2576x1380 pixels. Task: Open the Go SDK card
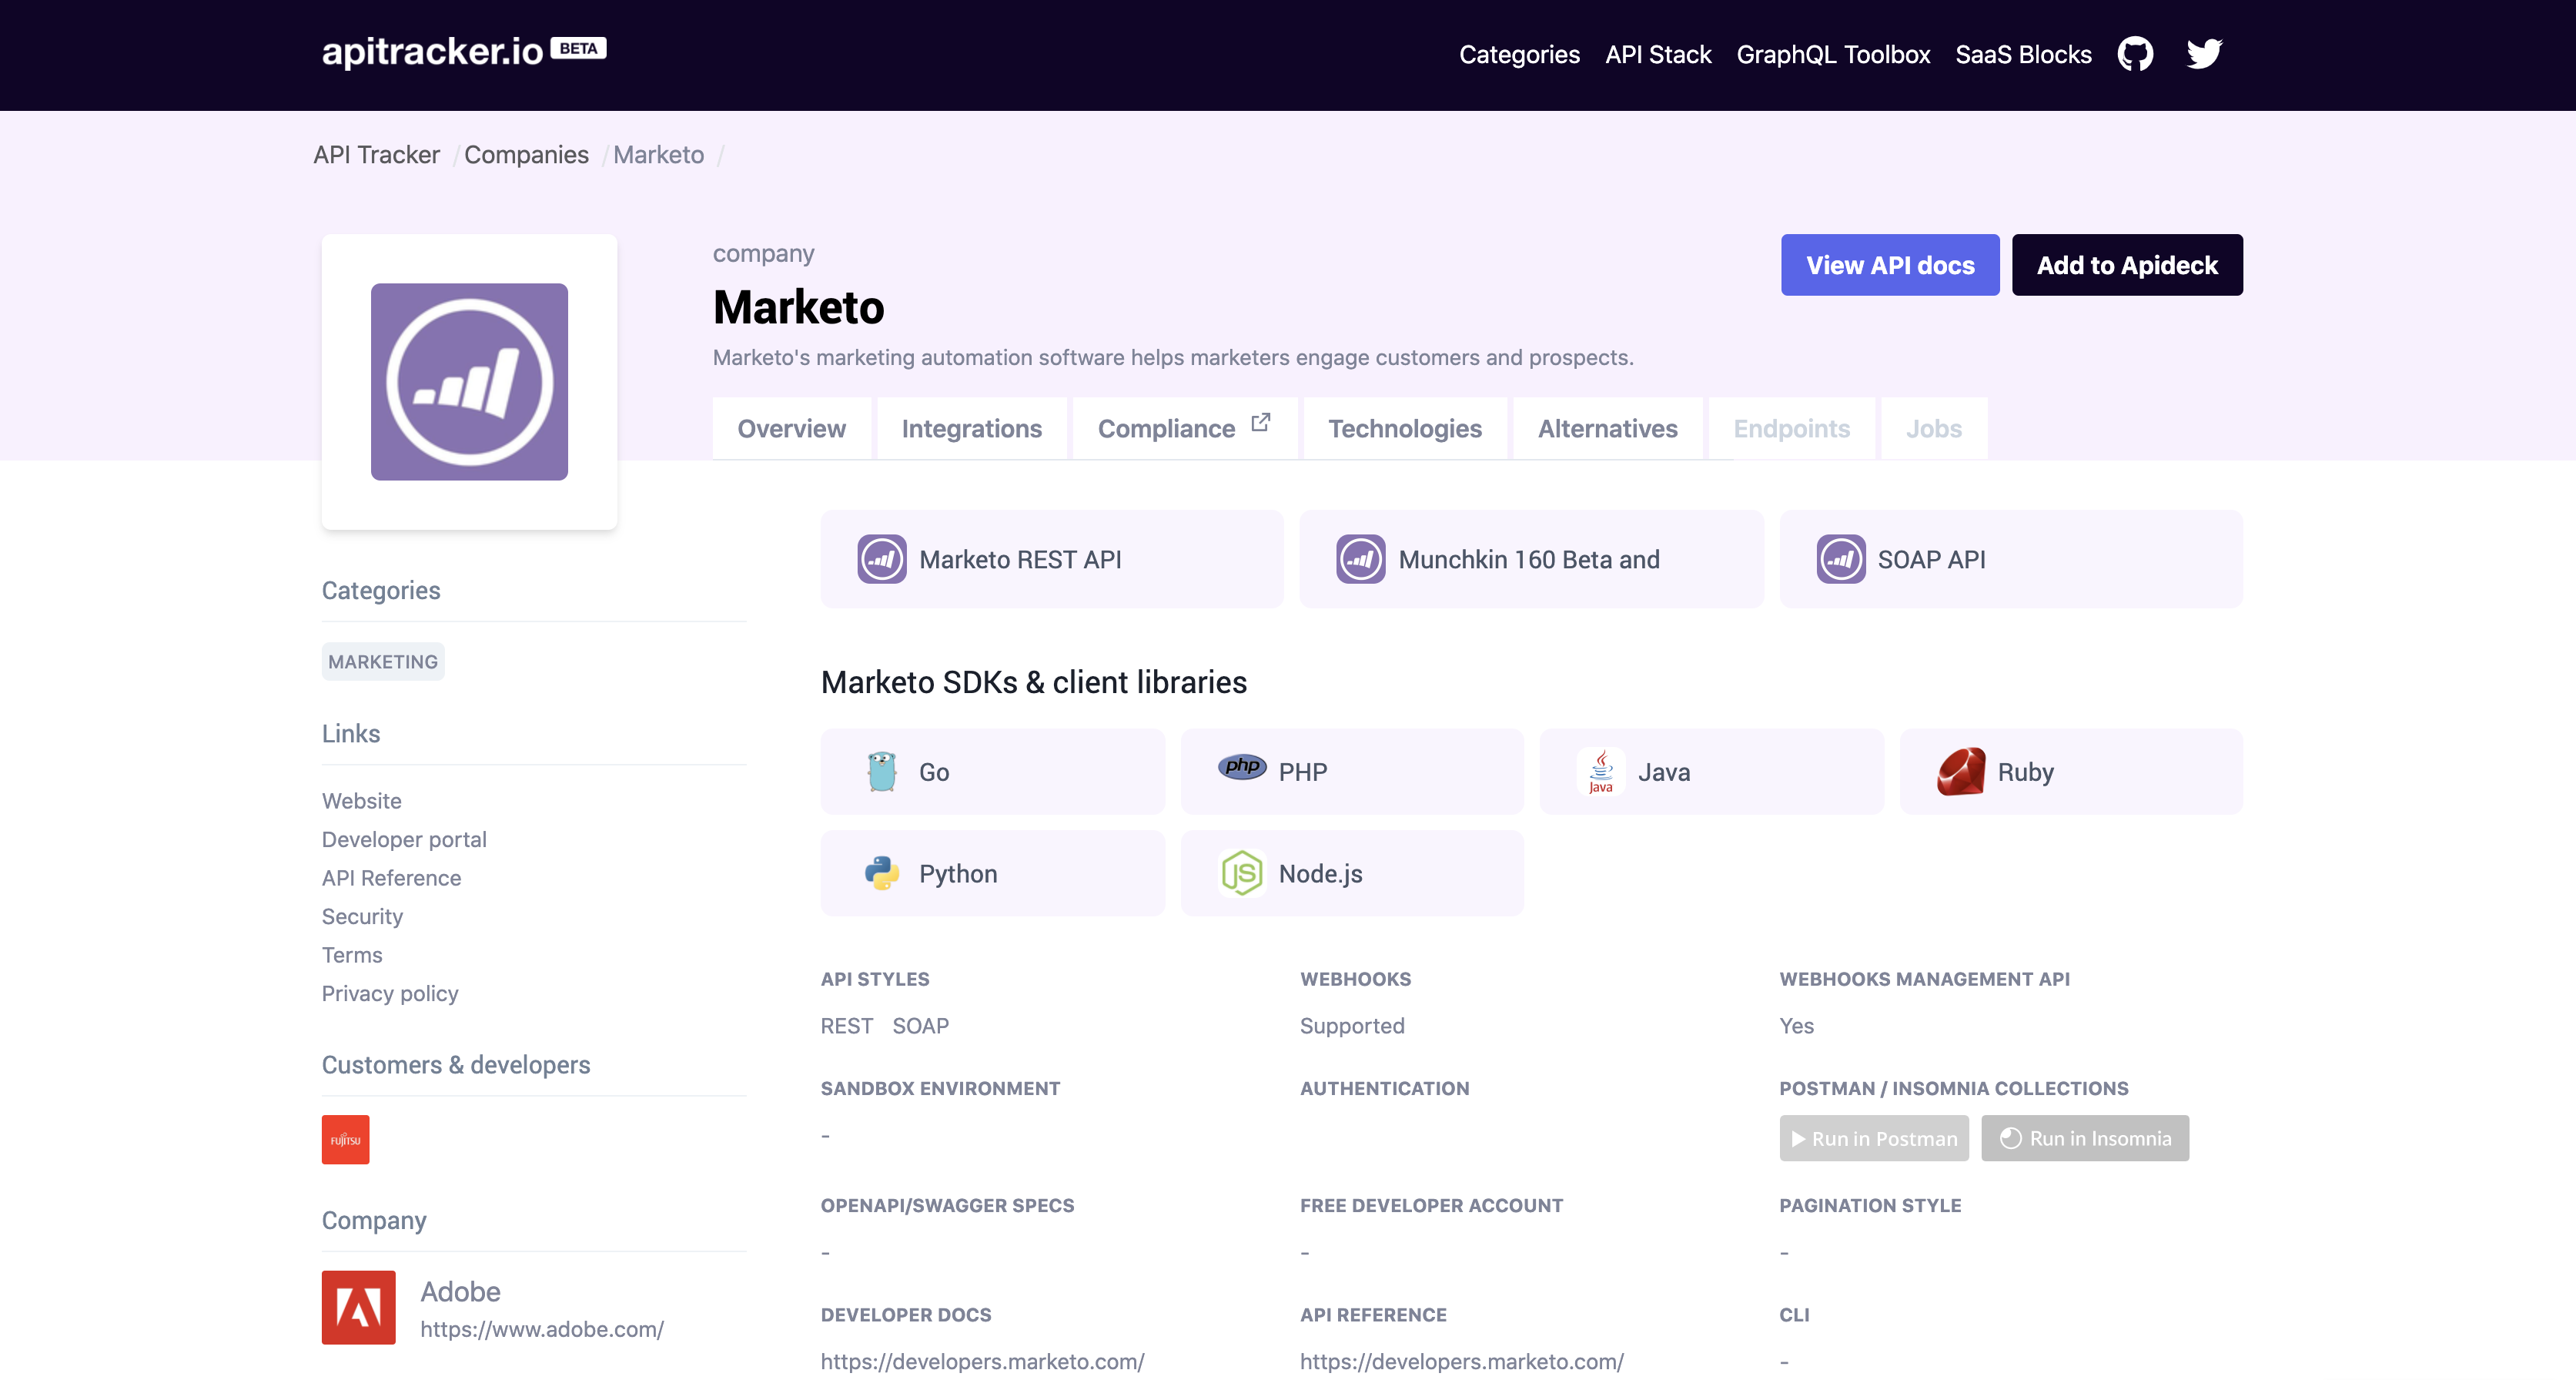tap(992, 772)
